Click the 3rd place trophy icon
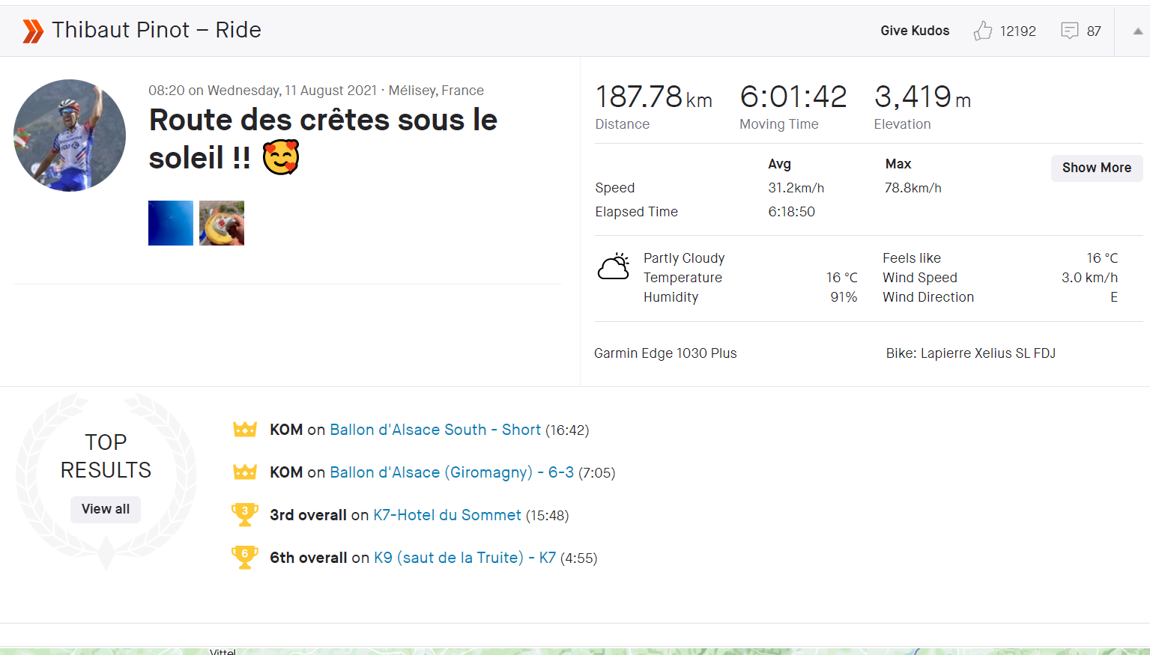Screen dimensions: 1150x655 pos(245,514)
